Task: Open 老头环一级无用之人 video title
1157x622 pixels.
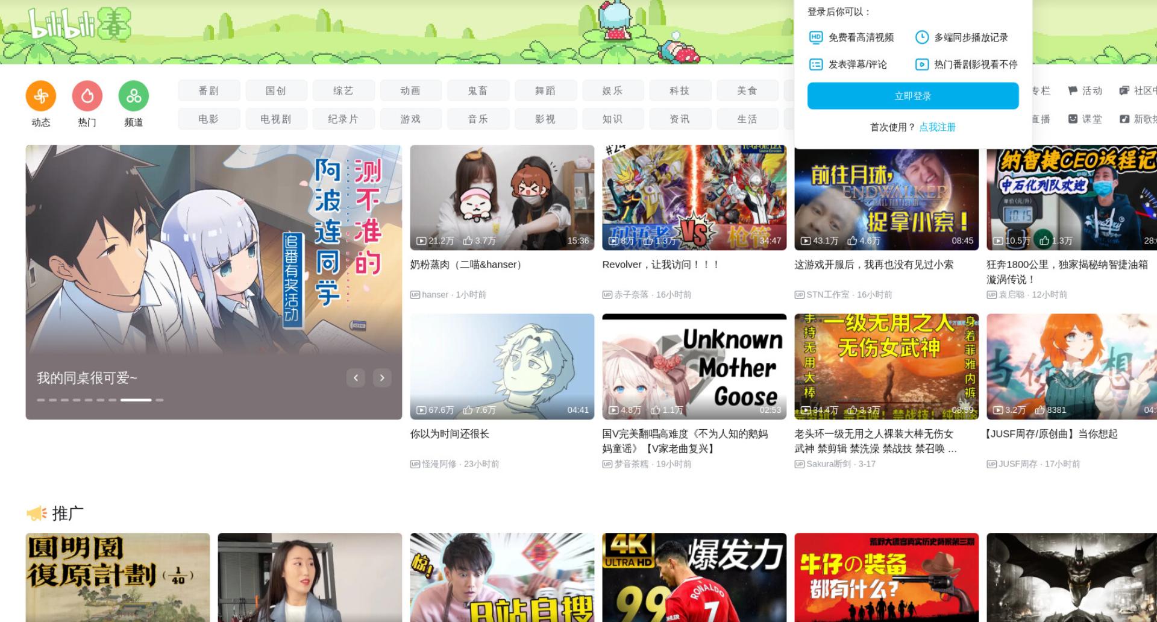Action: coord(876,441)
